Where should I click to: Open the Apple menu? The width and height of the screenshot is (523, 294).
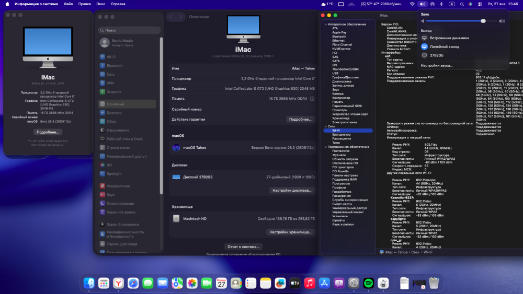(7, 4)
